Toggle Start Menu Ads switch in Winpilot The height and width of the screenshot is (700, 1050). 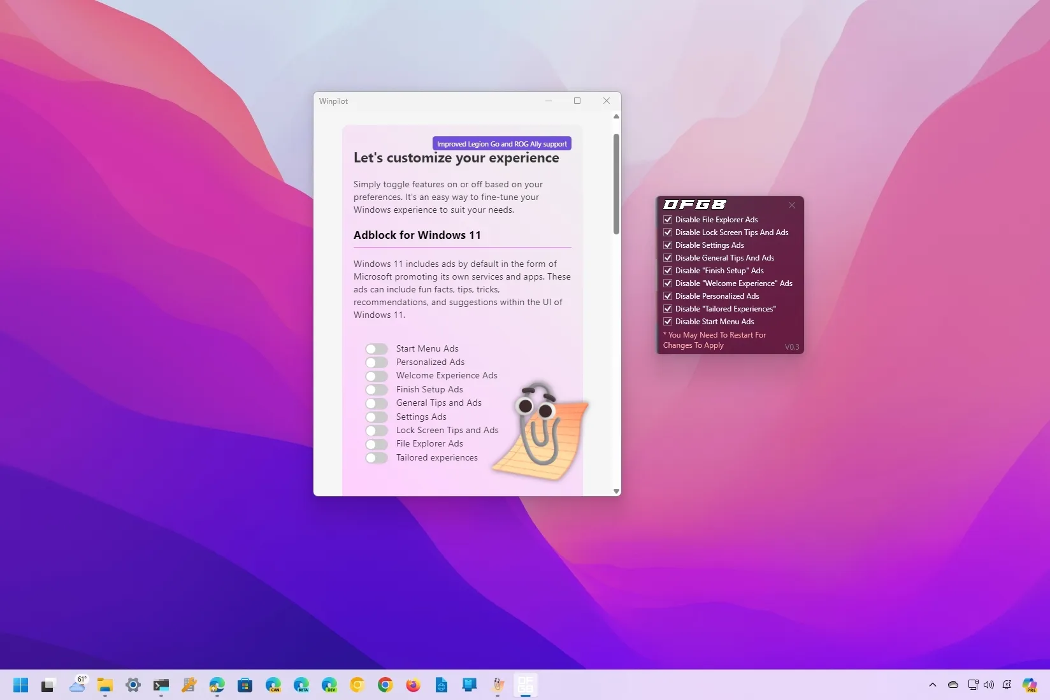coord(377,349)
